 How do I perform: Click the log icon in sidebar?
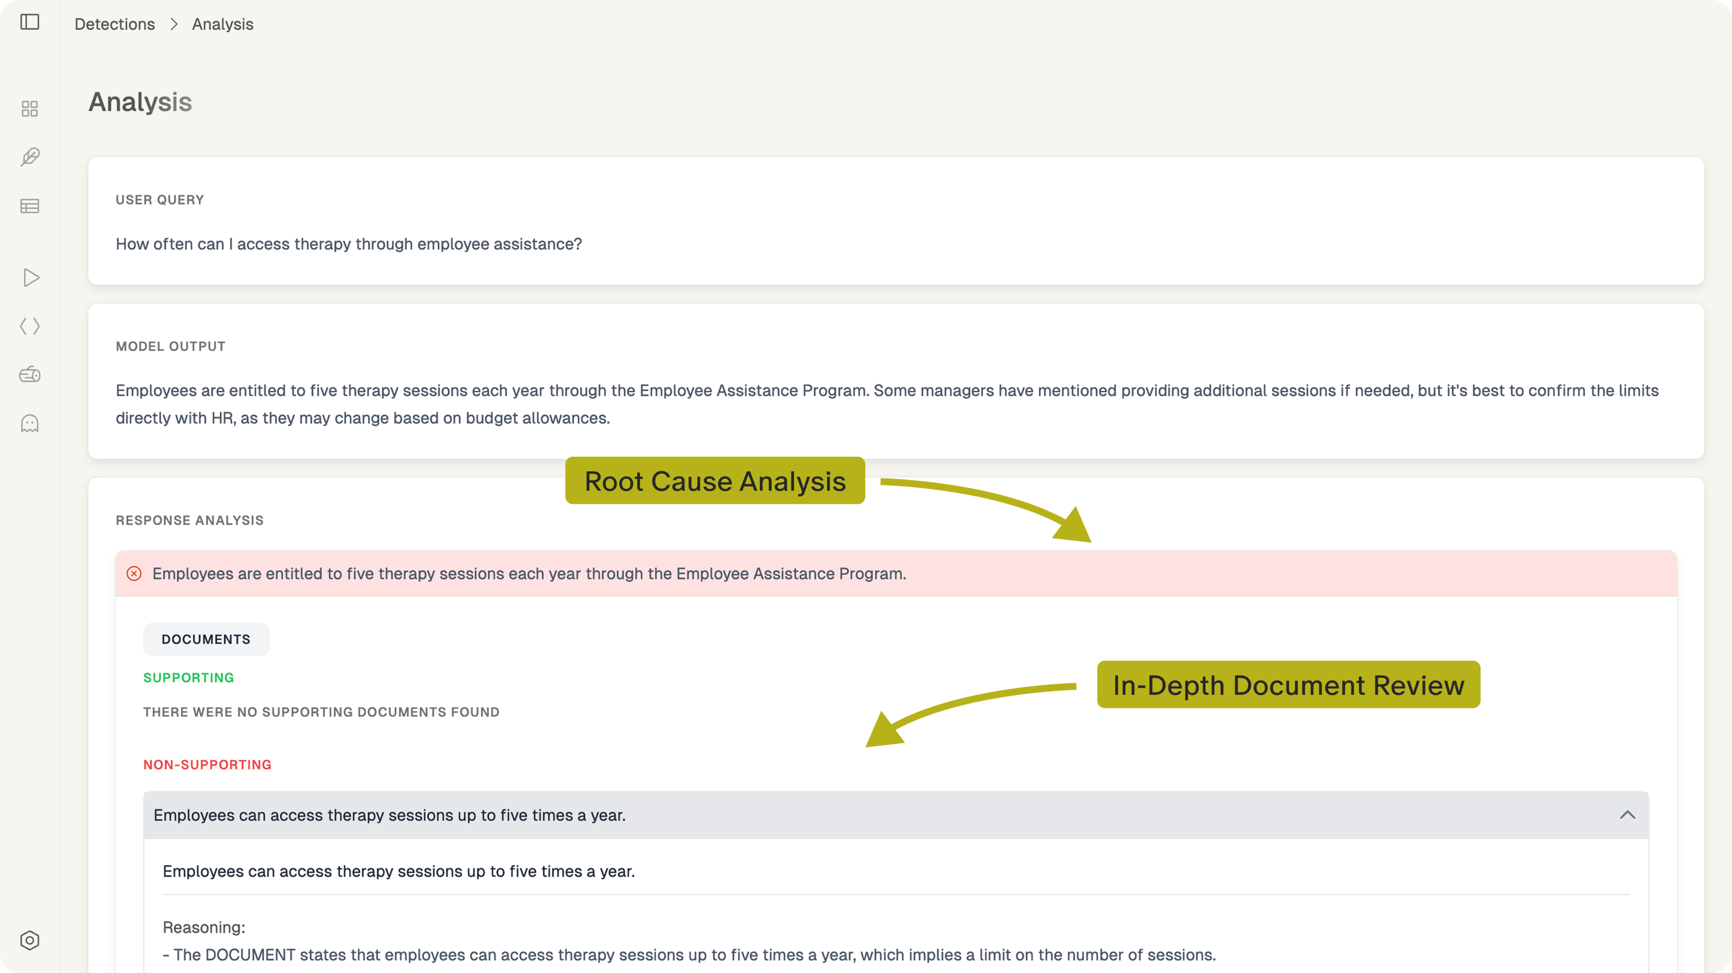(x=30, y=375)
